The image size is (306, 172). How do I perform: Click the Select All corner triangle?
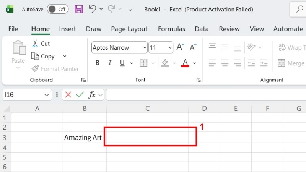click(7, 109)
